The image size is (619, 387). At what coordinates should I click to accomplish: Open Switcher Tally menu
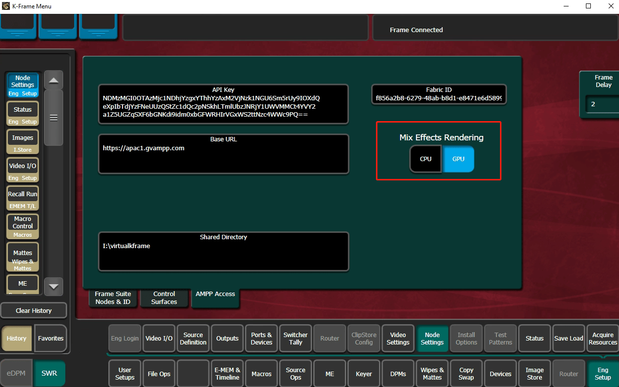click(x=295, y=339)
